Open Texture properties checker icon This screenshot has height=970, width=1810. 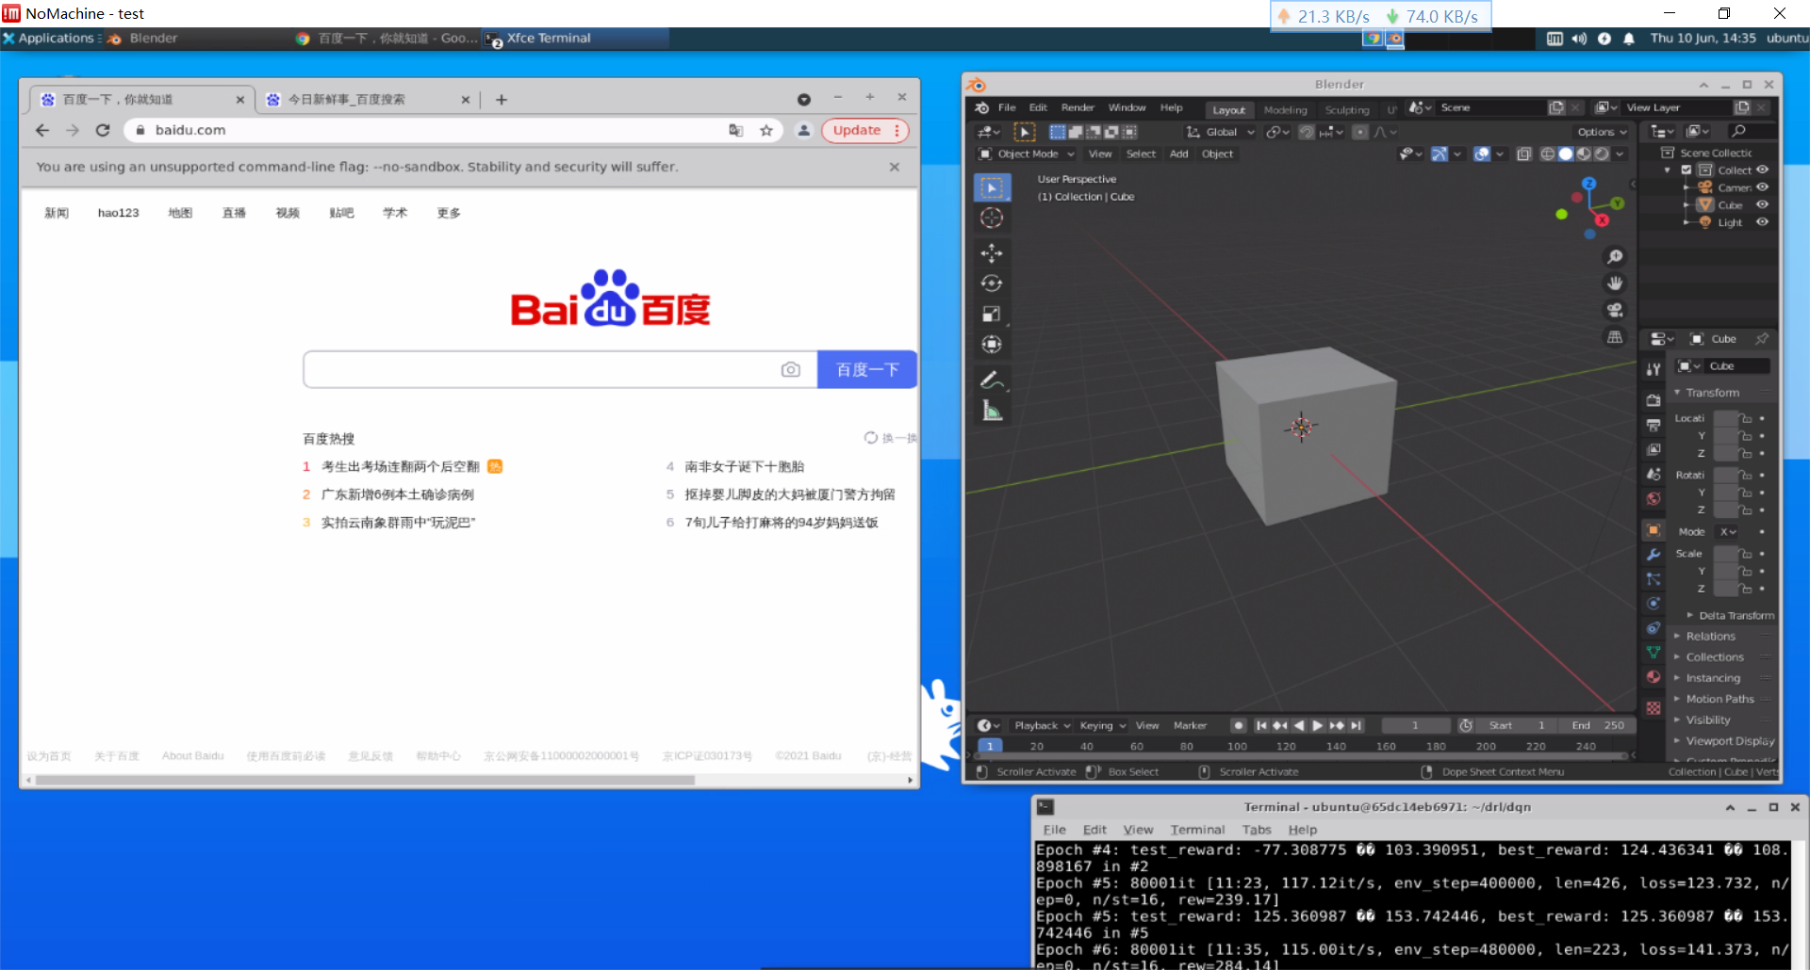pyautogui.click(x=1654, y=707)
